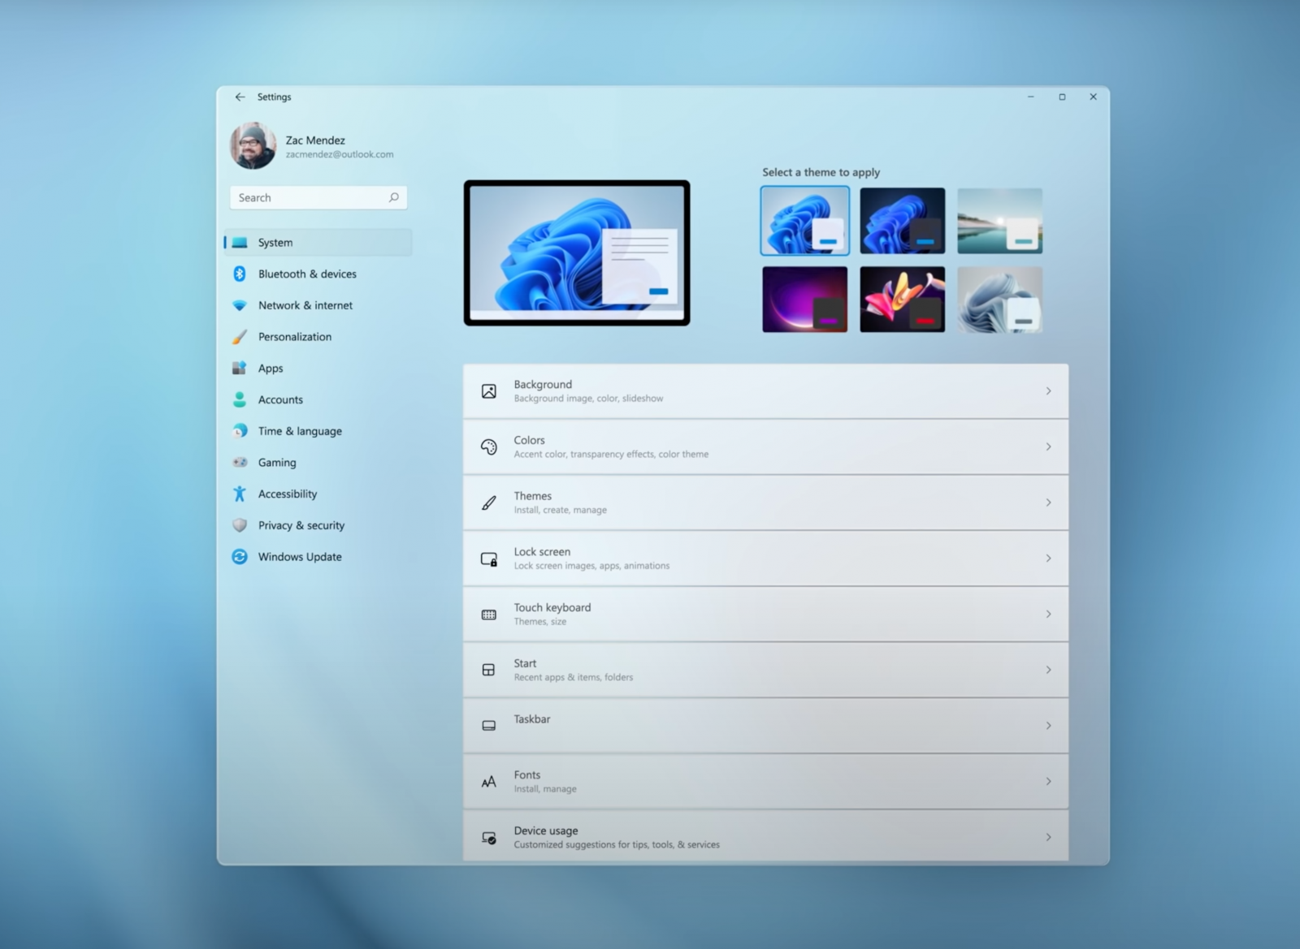The height and width of the screenshot is (949, 1300).
Task: Click the Accounts icon
Action: [x=239, y=399]
